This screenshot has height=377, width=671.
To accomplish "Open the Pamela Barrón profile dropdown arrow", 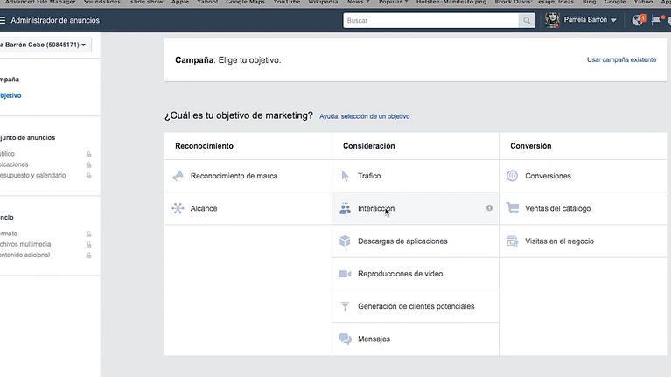I will pyautogui.click(x=613, y=20).
